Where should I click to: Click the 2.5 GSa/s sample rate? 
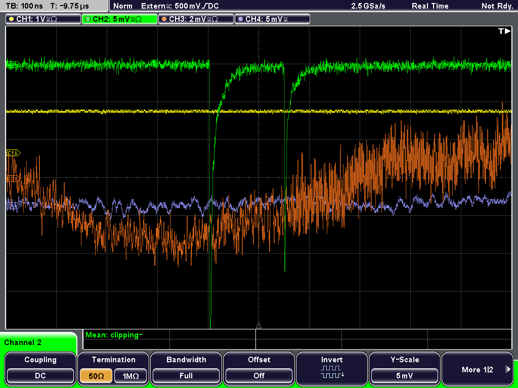point(368,6)
